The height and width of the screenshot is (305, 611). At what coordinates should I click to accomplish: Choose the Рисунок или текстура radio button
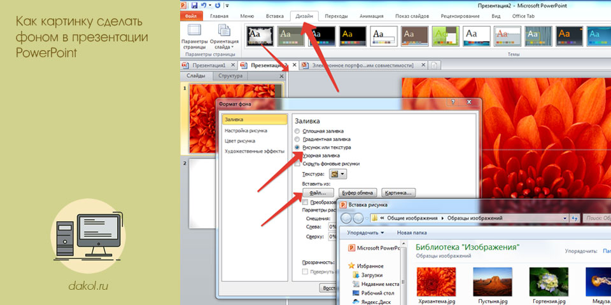tap(297, 147)
